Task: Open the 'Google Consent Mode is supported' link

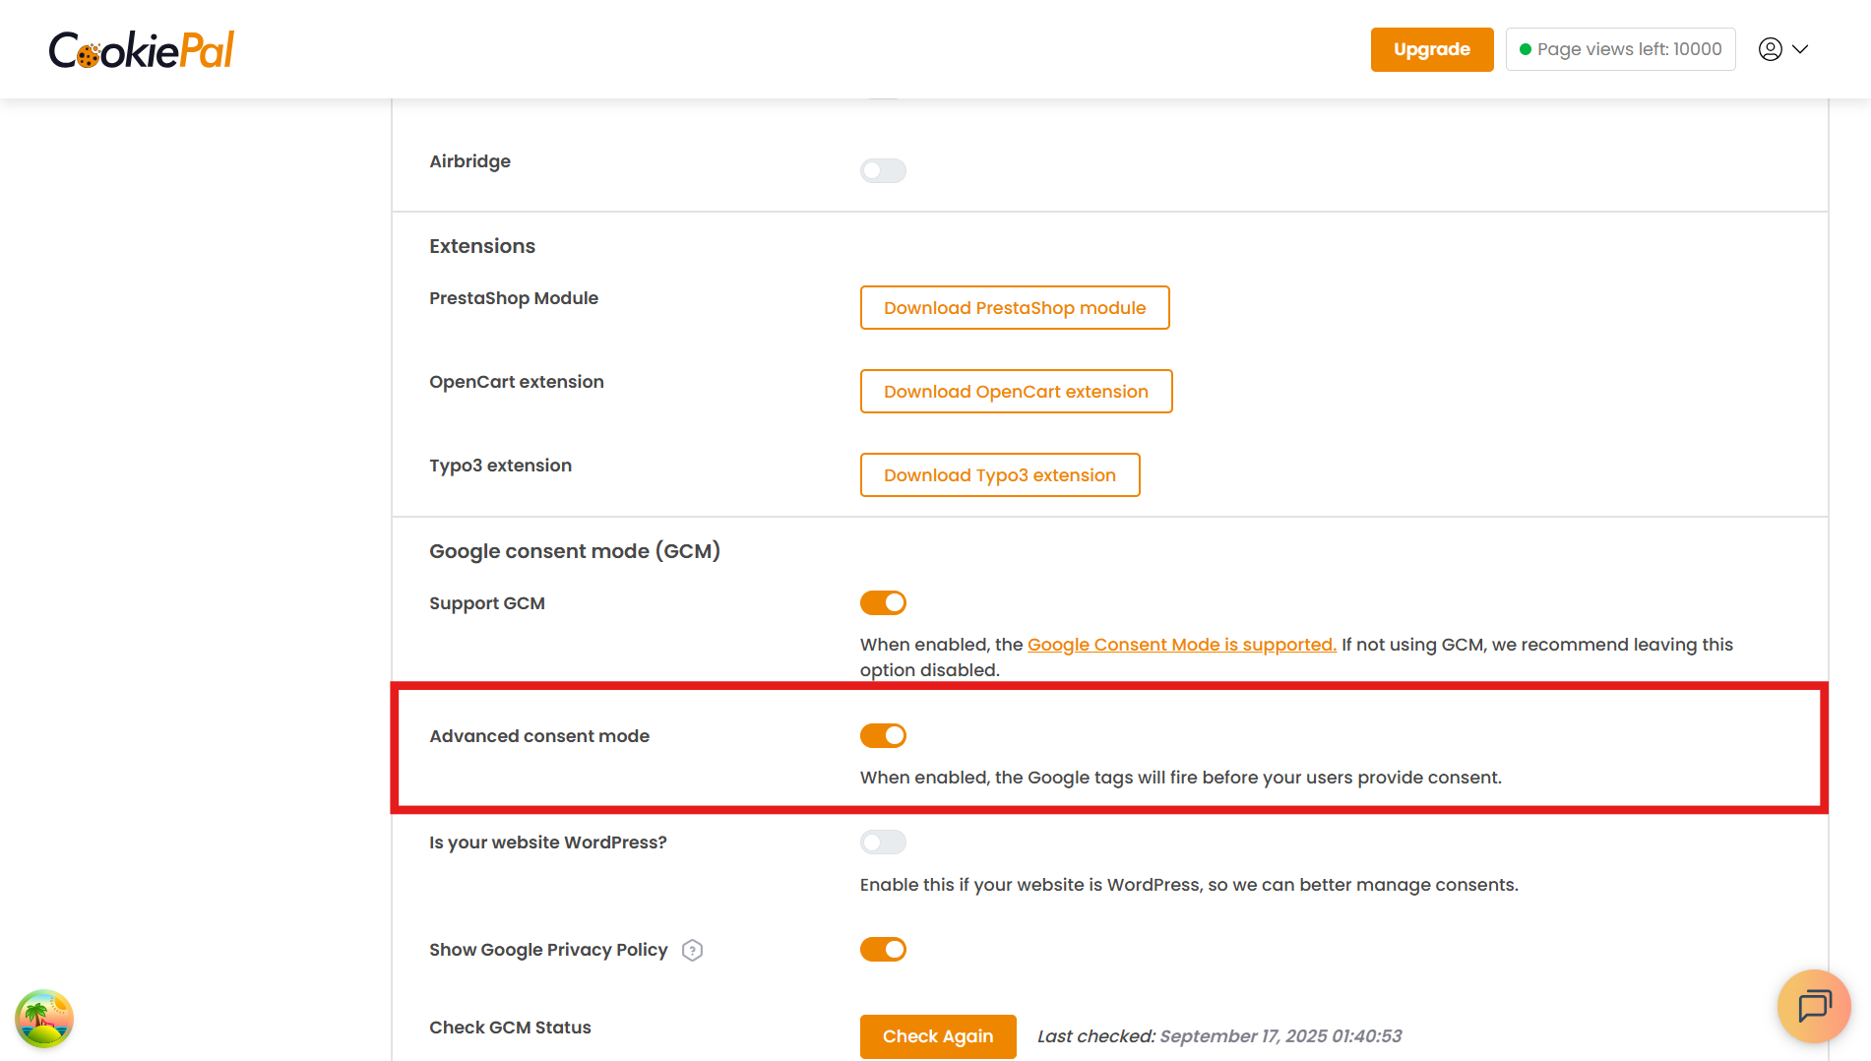Action: pyautogui.click(x=1181, y=644)
